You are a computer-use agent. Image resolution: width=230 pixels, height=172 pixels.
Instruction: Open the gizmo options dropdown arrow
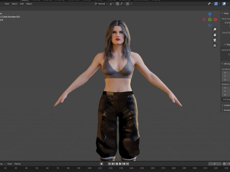[x=219, y=4]
